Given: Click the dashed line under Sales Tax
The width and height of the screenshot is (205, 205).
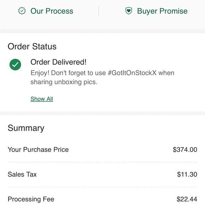Looking at the screenshot, I should pyautogui.click(x=102, y=187).
